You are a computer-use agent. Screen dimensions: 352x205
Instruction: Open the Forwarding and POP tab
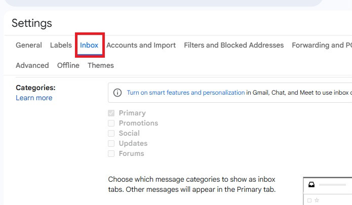[322, 45]
